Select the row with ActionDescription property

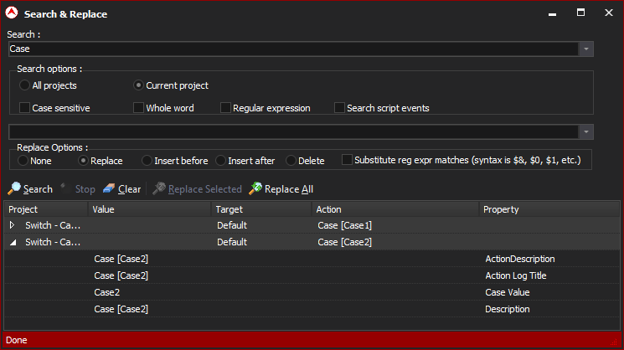pos(312,259)
